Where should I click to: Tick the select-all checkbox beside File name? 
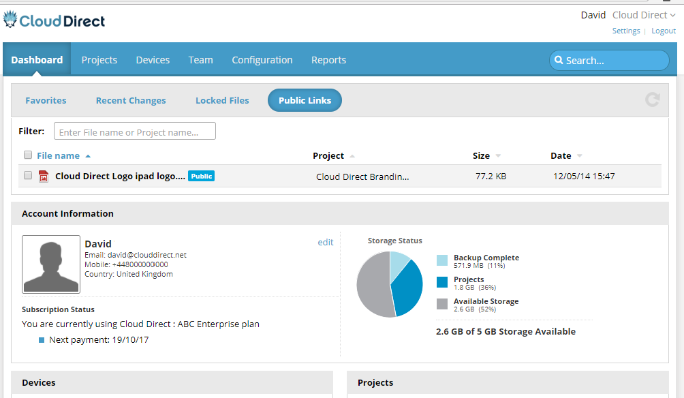pos(28,155)
